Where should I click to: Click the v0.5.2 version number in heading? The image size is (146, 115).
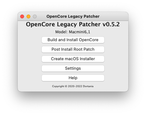tap(111, 24)
